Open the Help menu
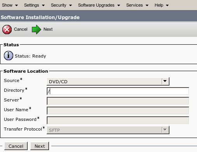 pos(162,5)
